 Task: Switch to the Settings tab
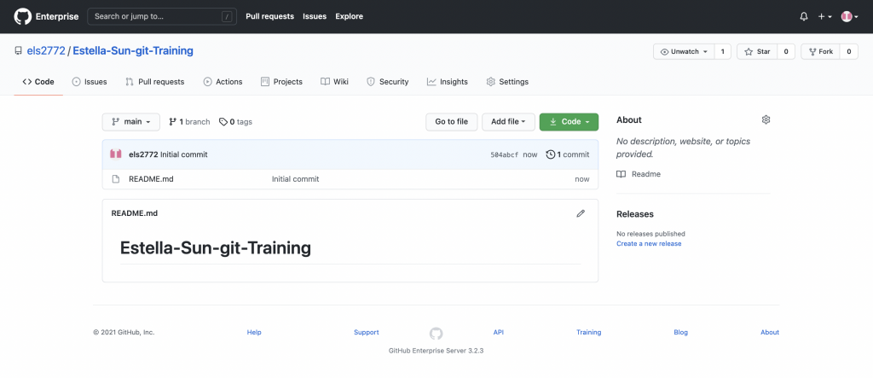[x=507, y=81]
